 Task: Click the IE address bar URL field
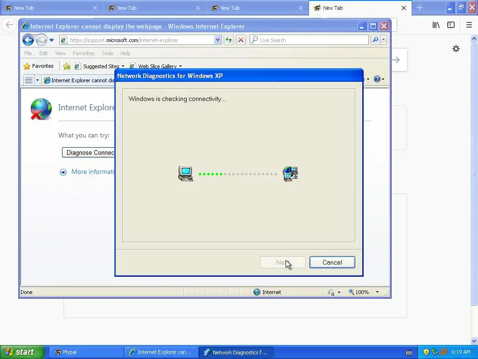tap(137, 40)
